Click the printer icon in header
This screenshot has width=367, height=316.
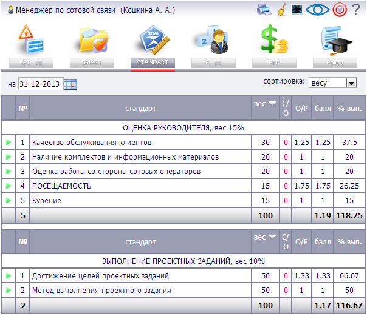pos(264,10)
